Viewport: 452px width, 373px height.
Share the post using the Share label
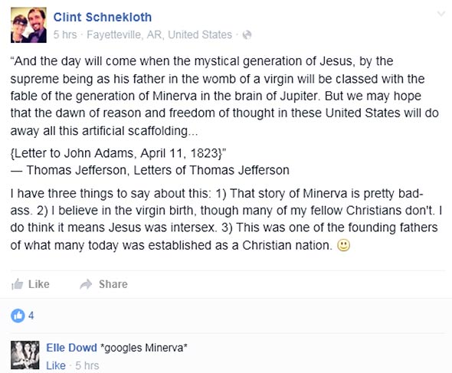pyautogui.click(x=113, y=284)
